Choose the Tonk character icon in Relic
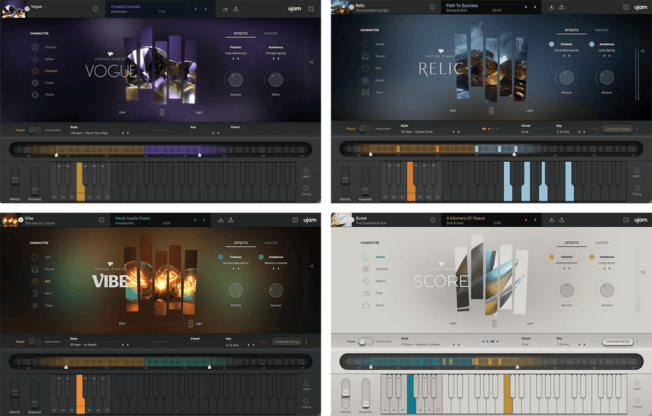This screenshot has width=652, height=416. (365, 92)
